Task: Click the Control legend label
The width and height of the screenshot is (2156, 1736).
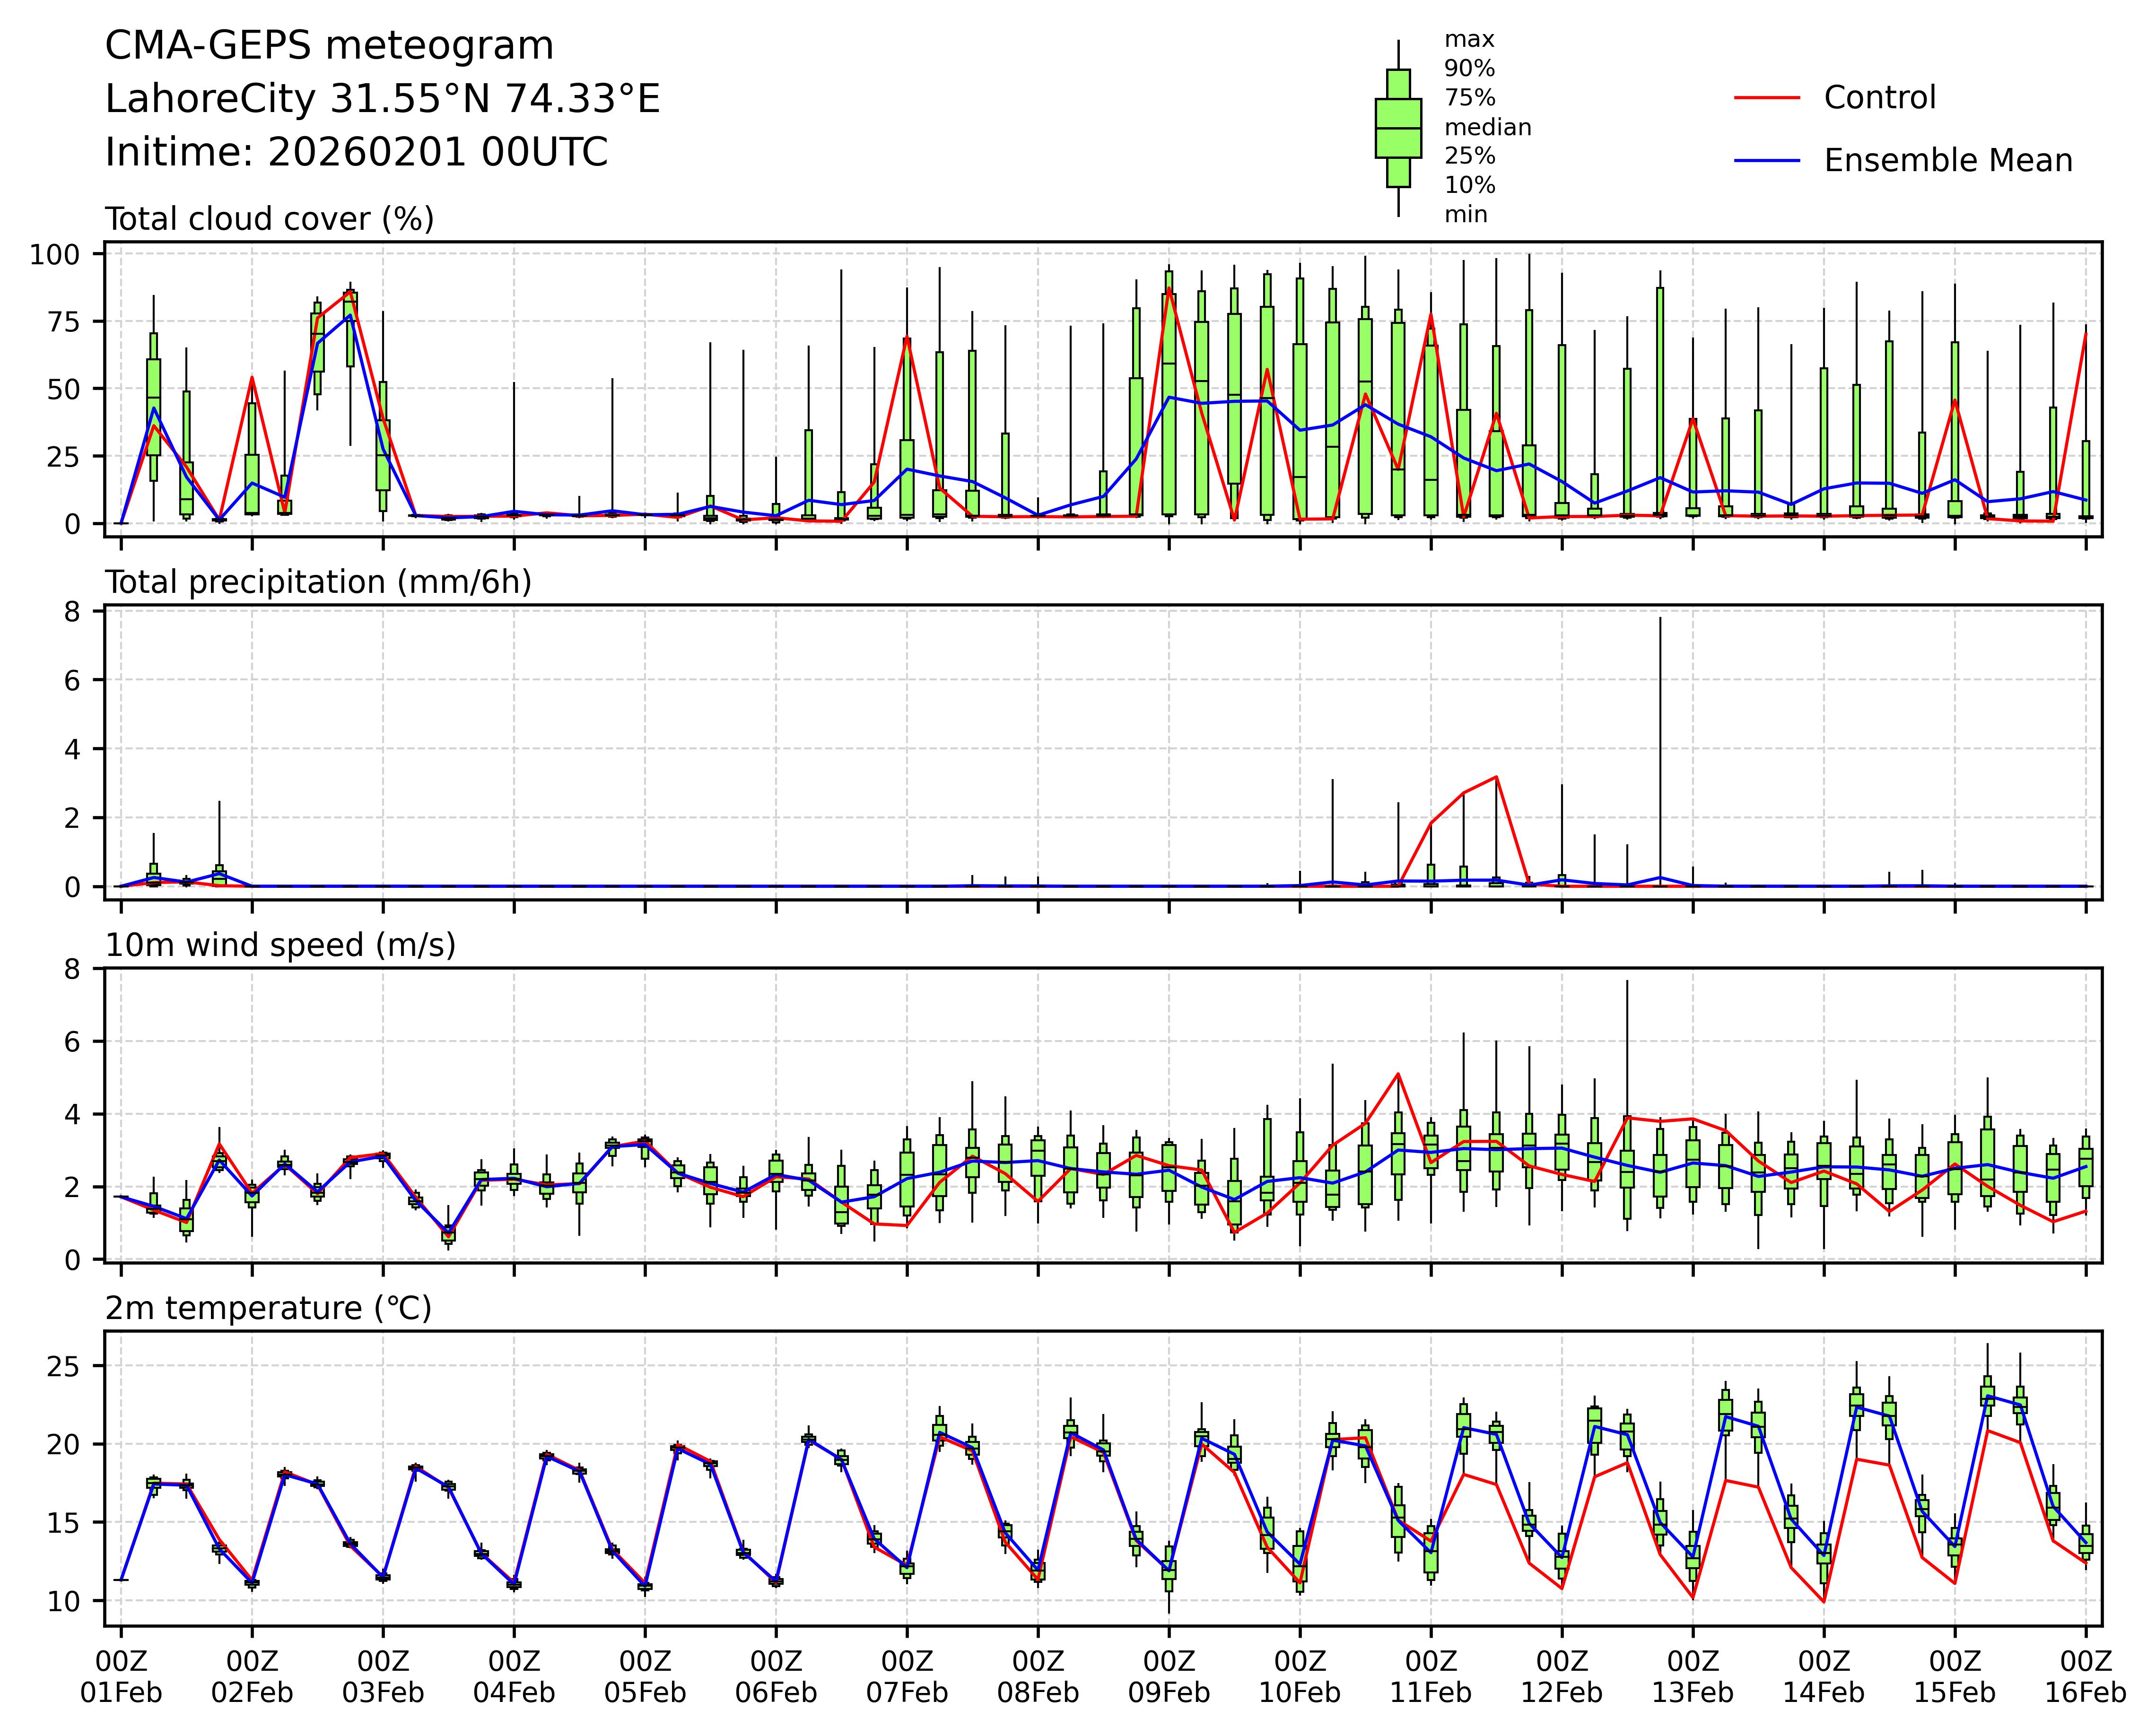Action: pos(1879,98)
